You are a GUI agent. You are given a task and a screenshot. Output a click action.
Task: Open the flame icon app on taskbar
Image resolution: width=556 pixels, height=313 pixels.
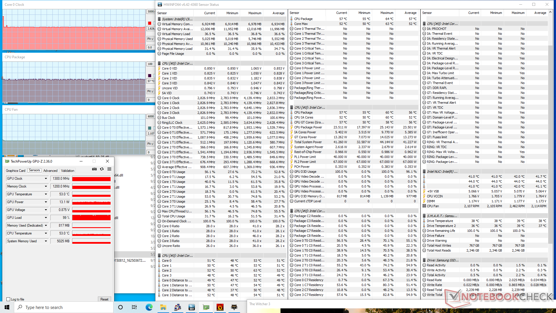(220, 307)
